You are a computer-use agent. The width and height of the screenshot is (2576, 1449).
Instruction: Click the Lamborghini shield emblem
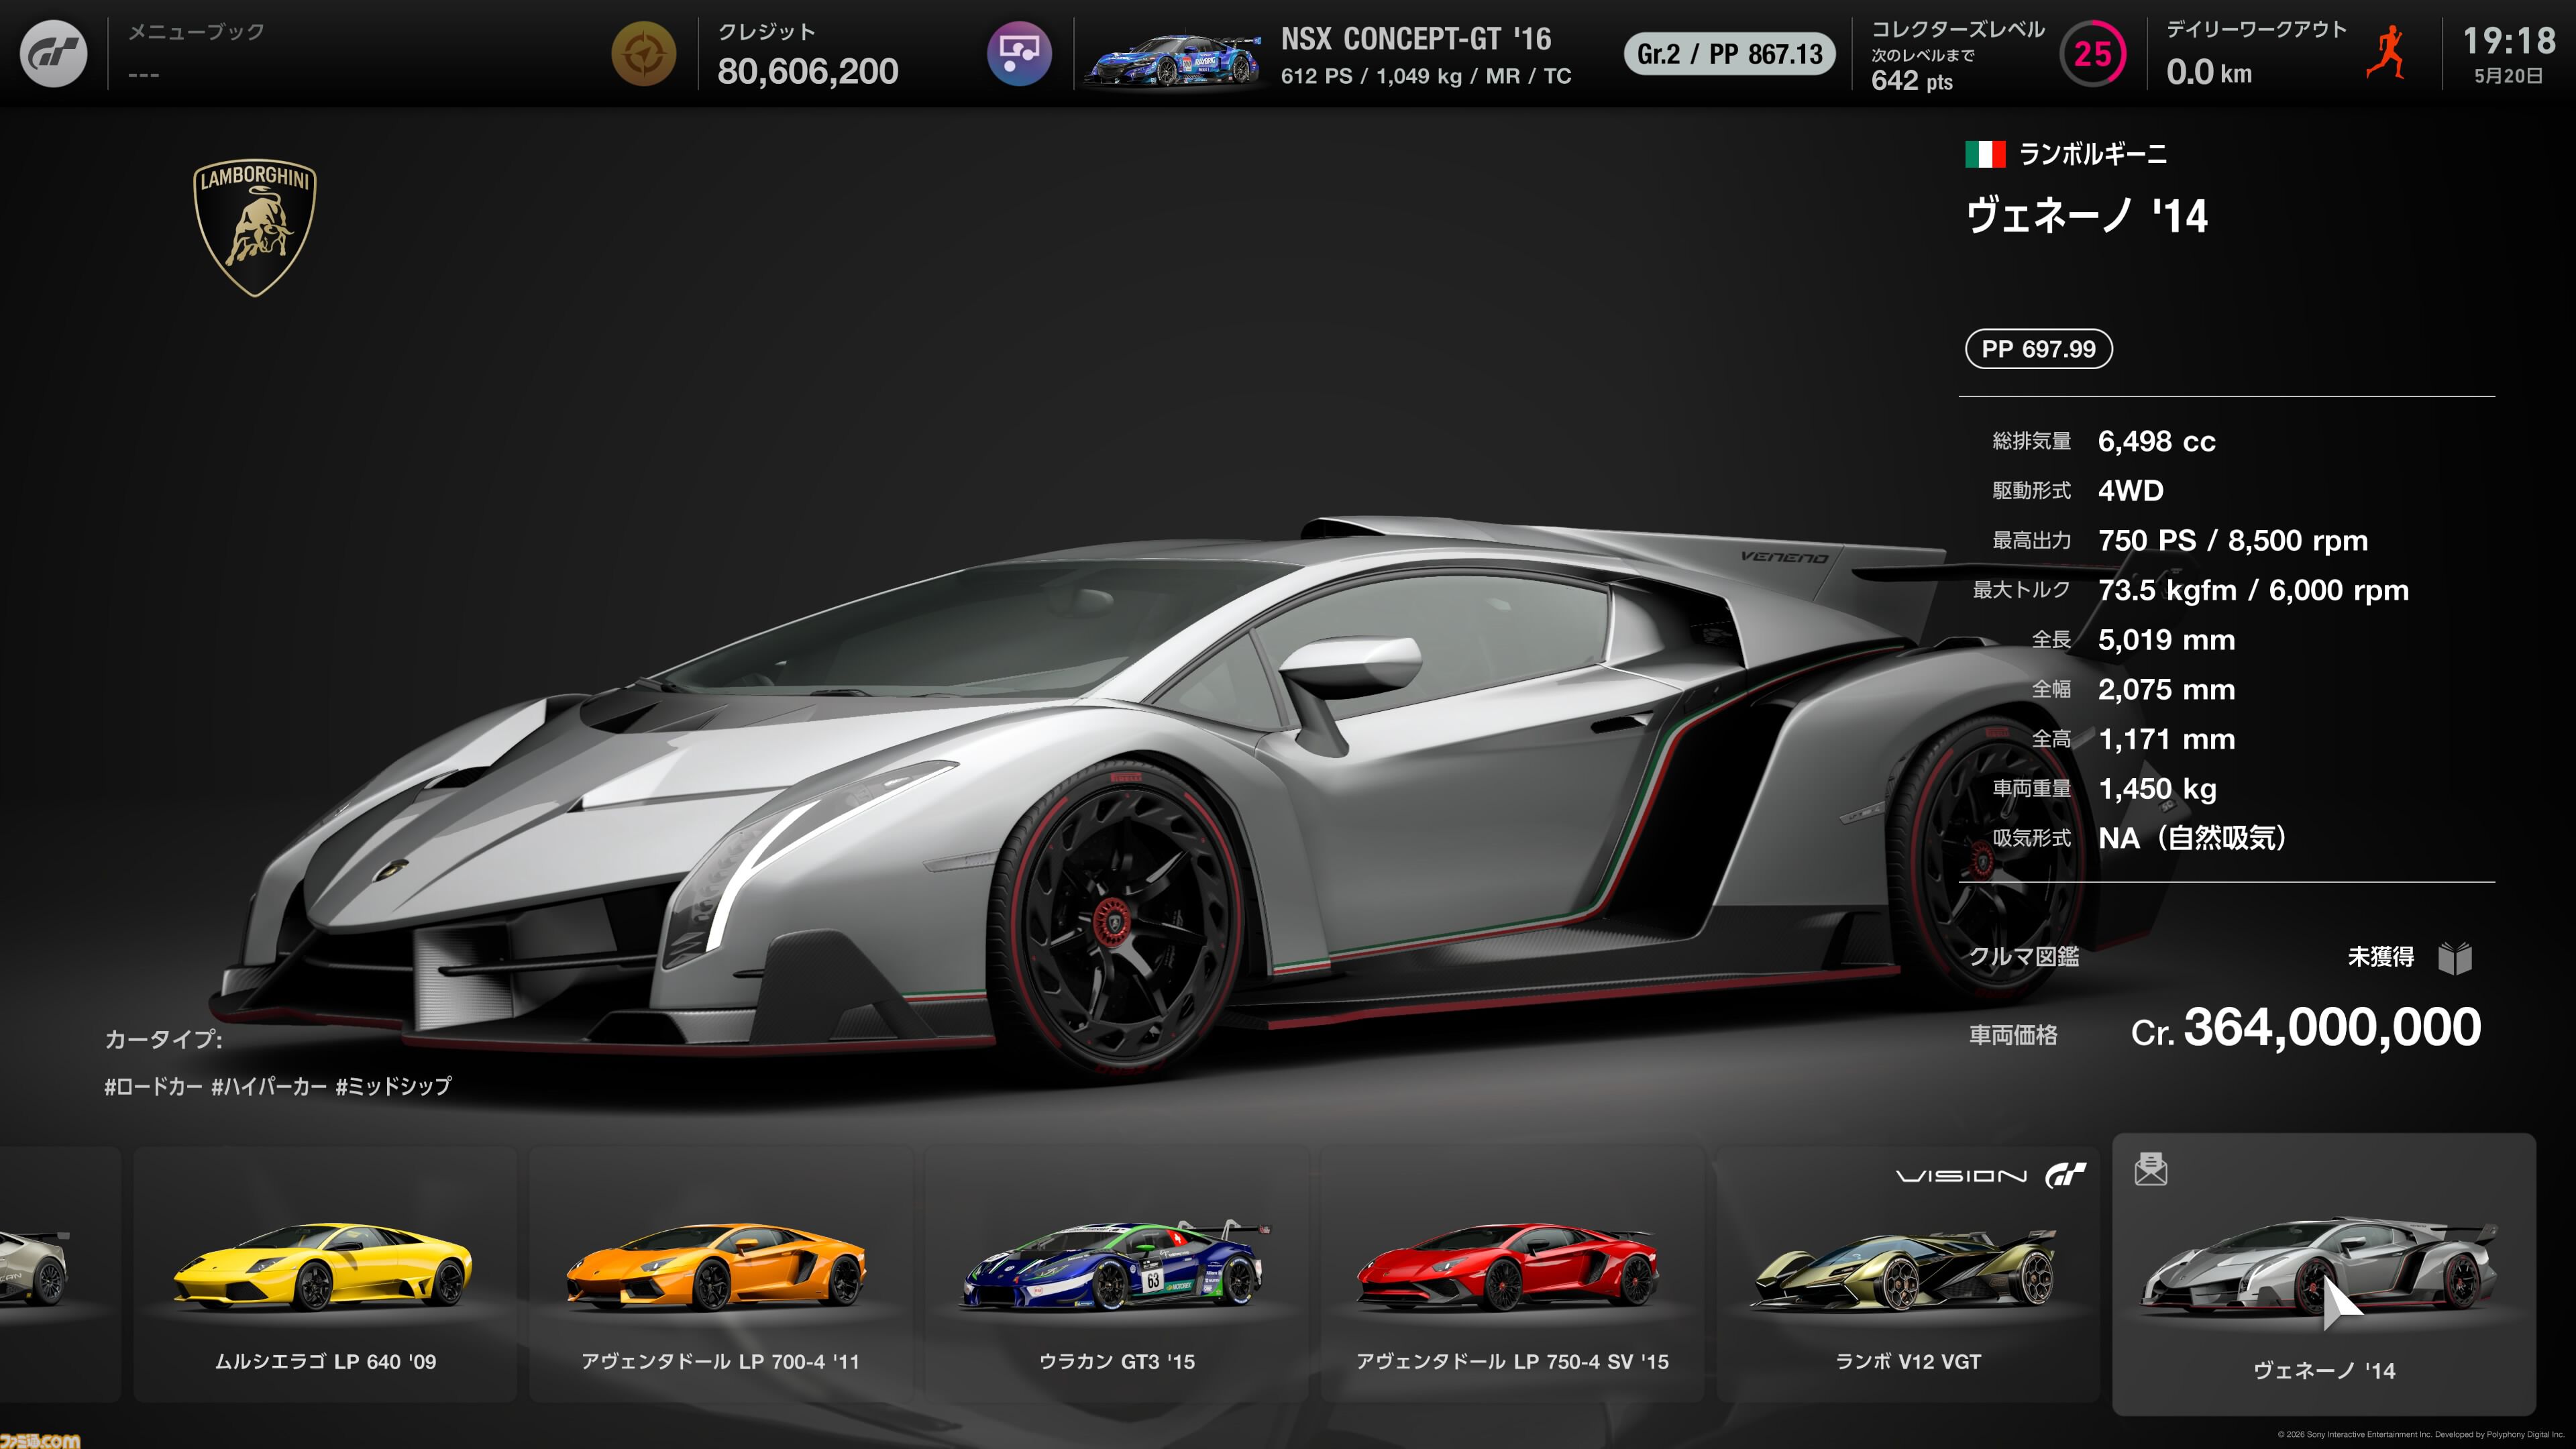click(x=255, y=228)
